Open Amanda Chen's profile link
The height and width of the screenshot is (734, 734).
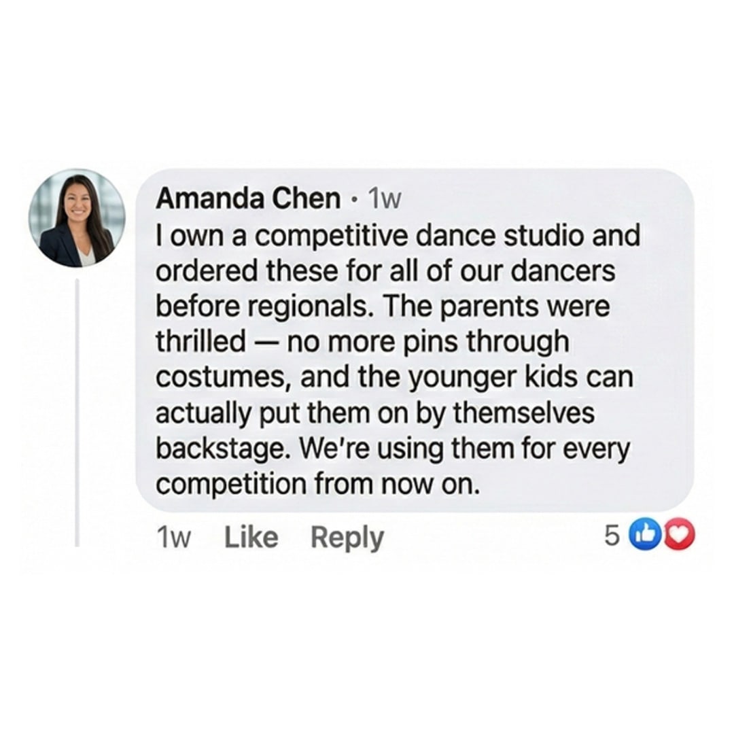pyautogui.click(x=247, y=198)
